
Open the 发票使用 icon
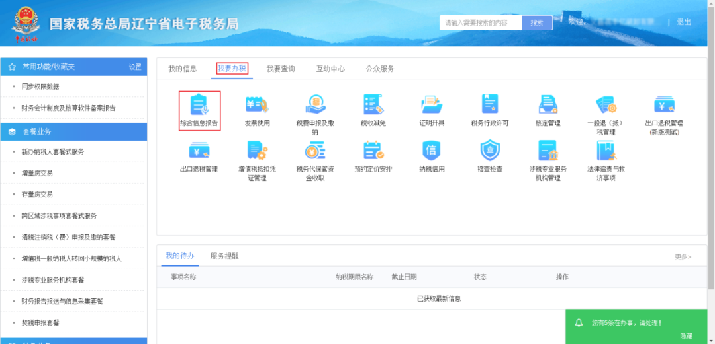257,106
